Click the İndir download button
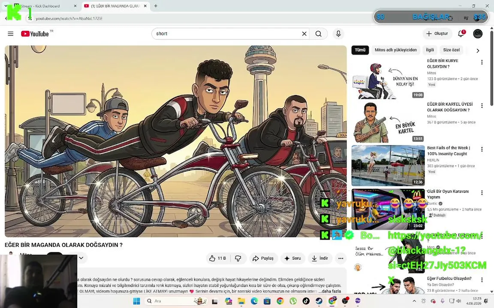Image resolution: width=494 pixels, height=308 pixels. coord(320,258)
